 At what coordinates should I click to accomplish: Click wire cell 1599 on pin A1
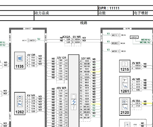(x=87, y=61)
